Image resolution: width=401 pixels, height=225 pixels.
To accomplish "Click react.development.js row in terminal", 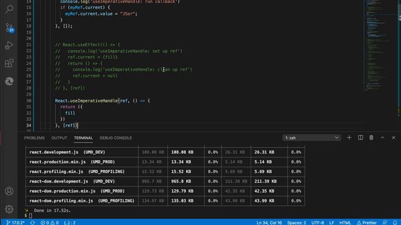I will (x=165, y=152).
